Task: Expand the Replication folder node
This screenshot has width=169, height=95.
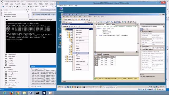Action: 65,59
